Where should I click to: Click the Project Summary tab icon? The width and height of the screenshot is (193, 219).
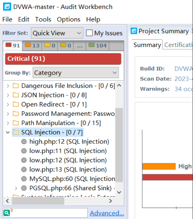click(134, 31)
